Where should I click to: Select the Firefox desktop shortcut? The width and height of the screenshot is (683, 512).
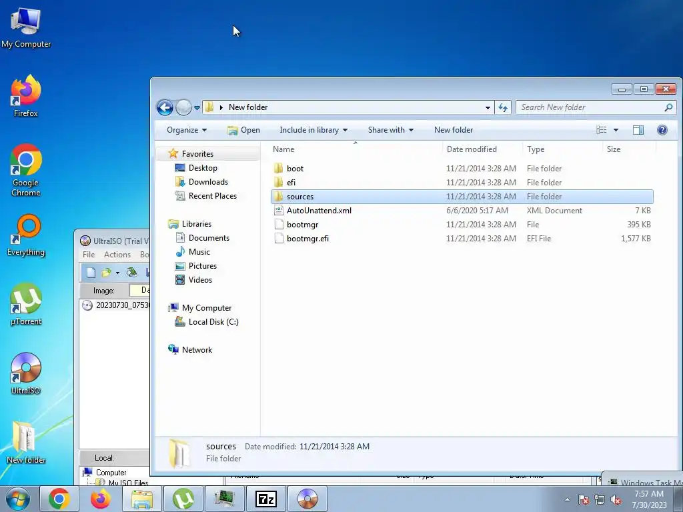click(x=26, y=96)
